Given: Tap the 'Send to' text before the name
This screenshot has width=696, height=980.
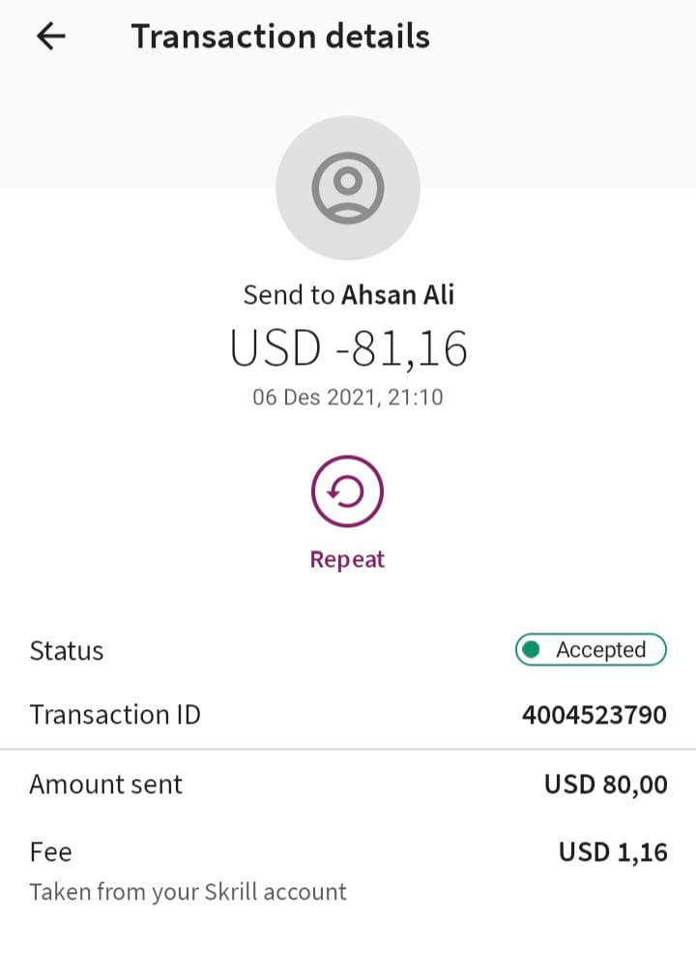Looking at the screenshot, I should pos(289,294).
